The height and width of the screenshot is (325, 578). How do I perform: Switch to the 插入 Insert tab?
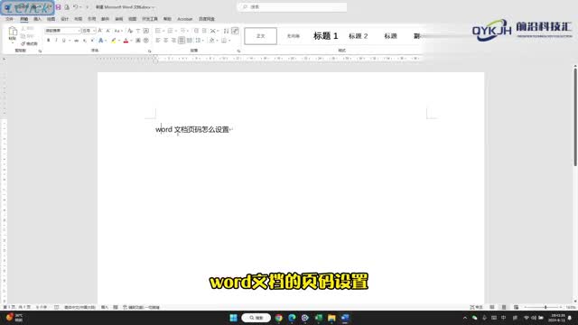37,19
